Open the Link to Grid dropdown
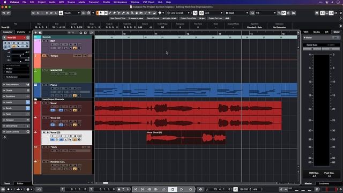This screenshot has height=193, width=343. [x=178, y=13]
